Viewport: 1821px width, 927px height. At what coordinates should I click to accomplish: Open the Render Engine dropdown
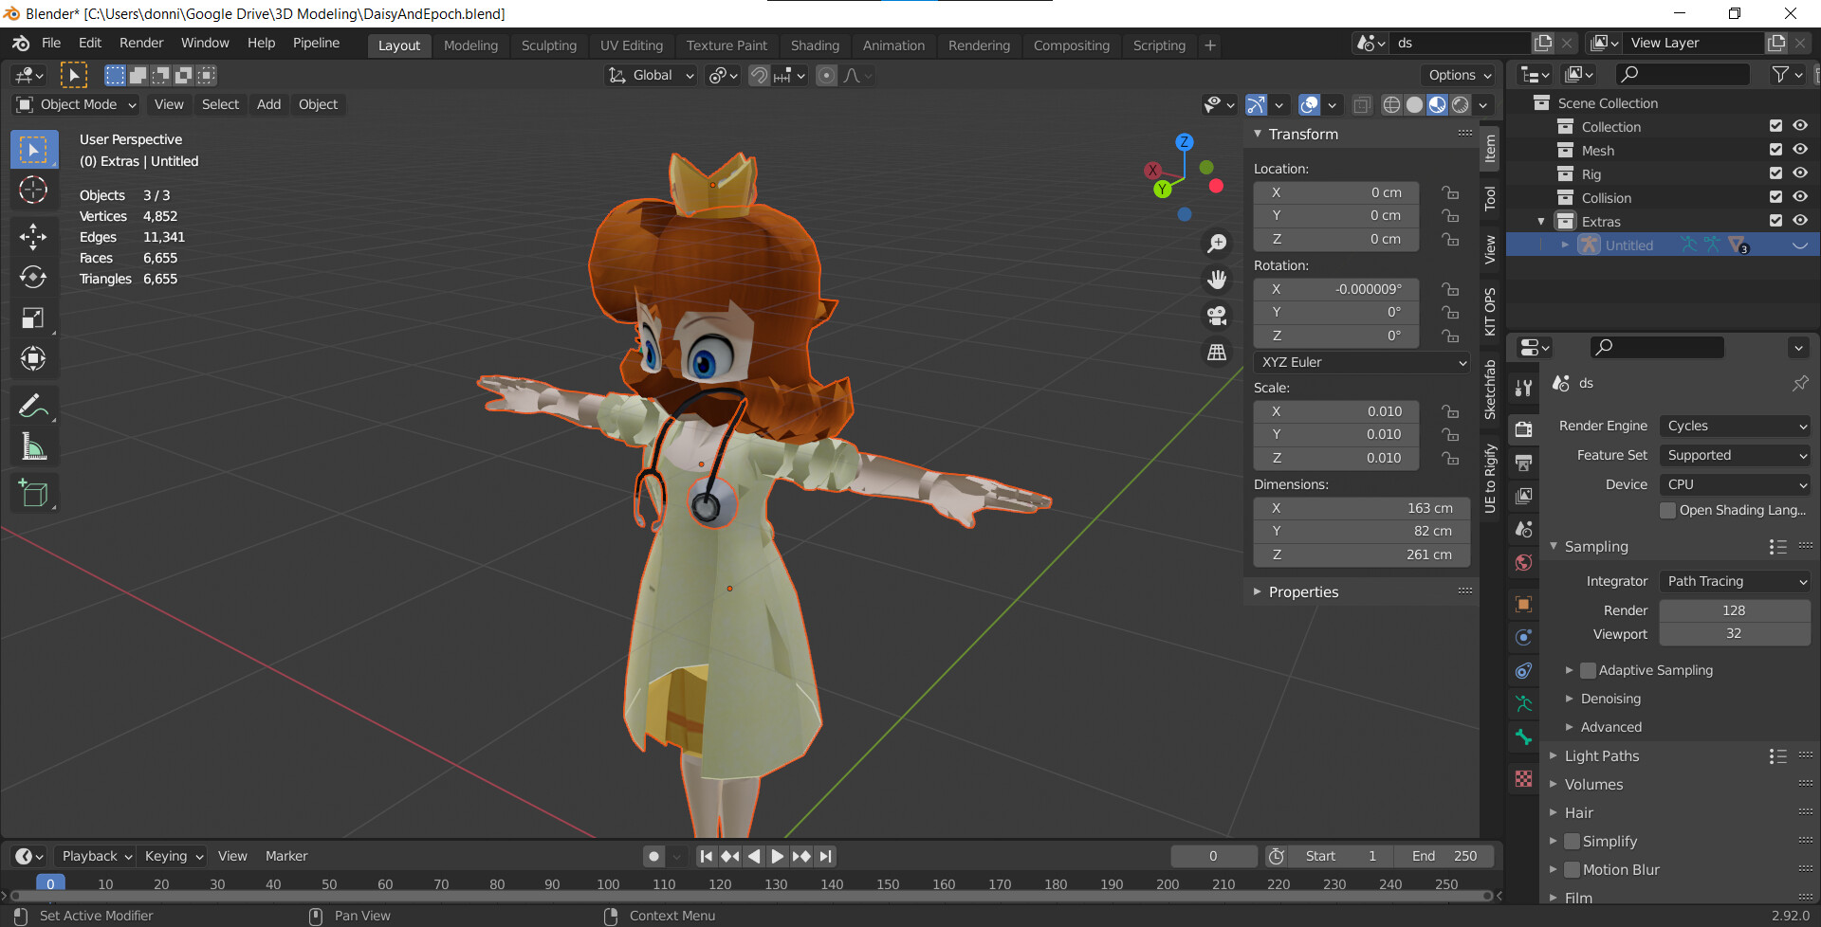click(x=1735, y=427)
